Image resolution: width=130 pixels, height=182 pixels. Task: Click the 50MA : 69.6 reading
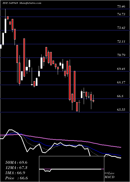point(16,162)
